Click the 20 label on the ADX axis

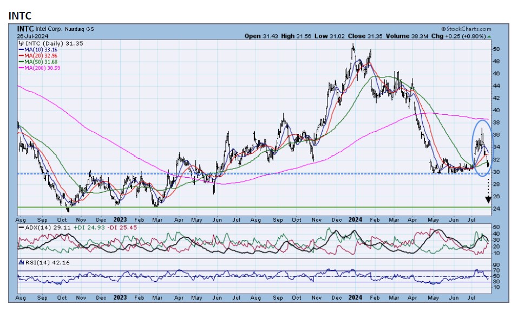click(x=496, y=247)
